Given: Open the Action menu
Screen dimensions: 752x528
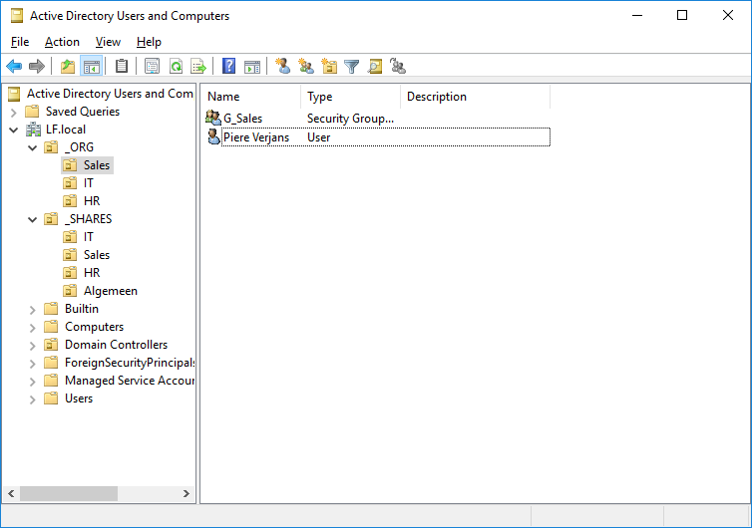Looking at the screenshot, I should [62, 42].
